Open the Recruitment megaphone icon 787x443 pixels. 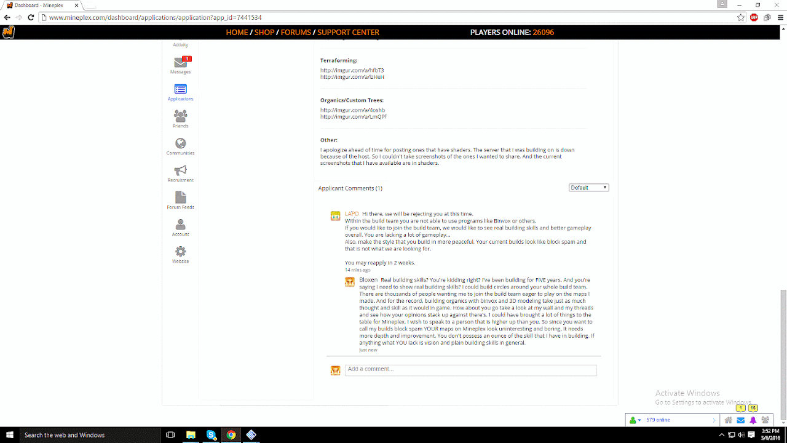181,170
